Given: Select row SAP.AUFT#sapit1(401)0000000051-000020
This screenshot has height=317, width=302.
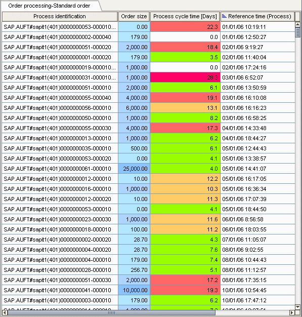Looking at the screenshot, I should 149,47.
